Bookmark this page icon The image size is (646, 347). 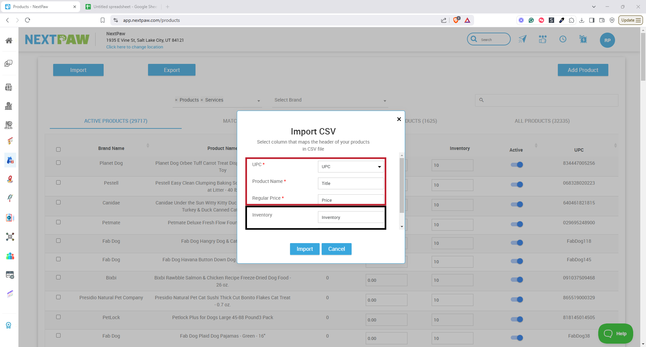pos(103,20)
